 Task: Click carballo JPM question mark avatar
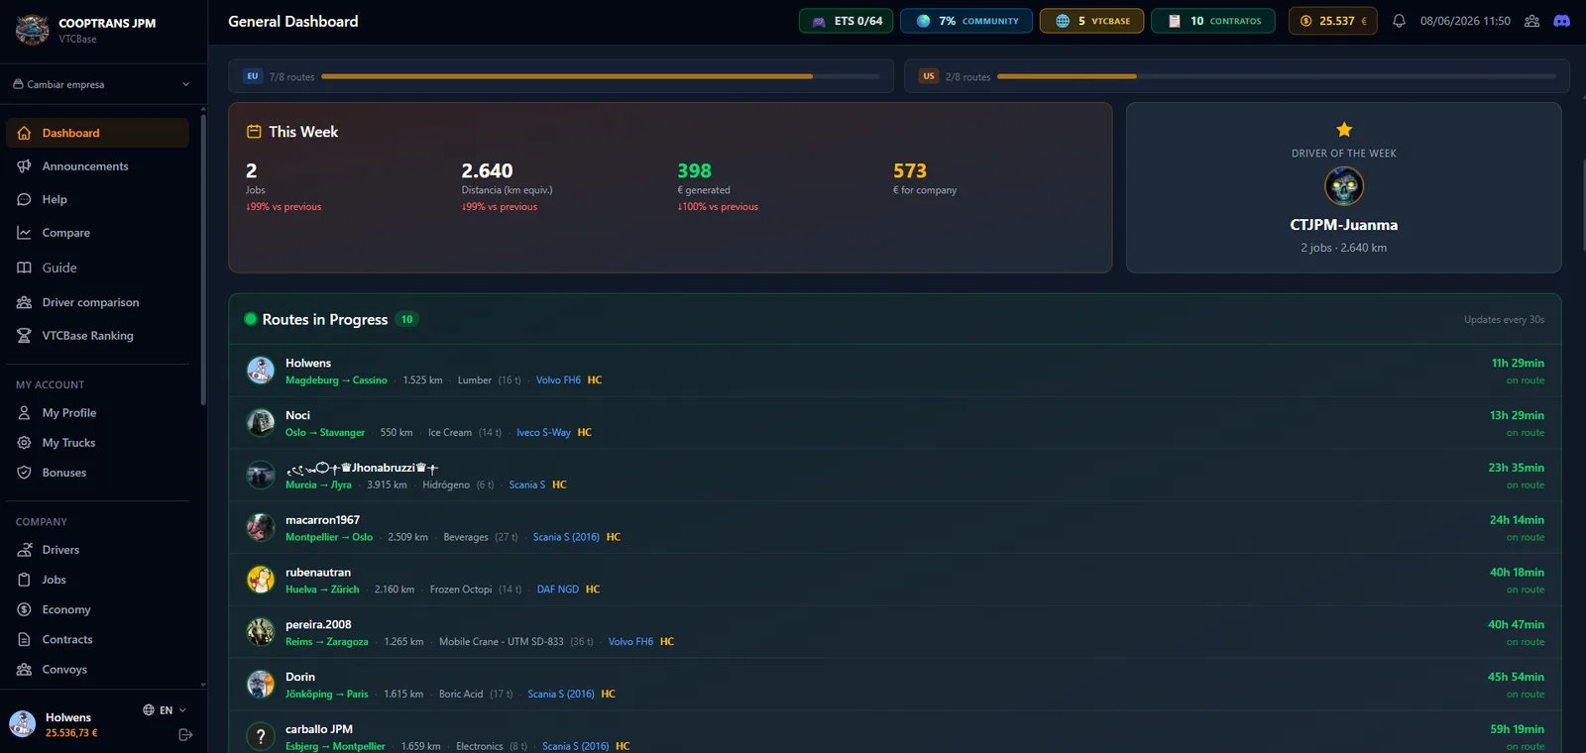coord(261,736)
